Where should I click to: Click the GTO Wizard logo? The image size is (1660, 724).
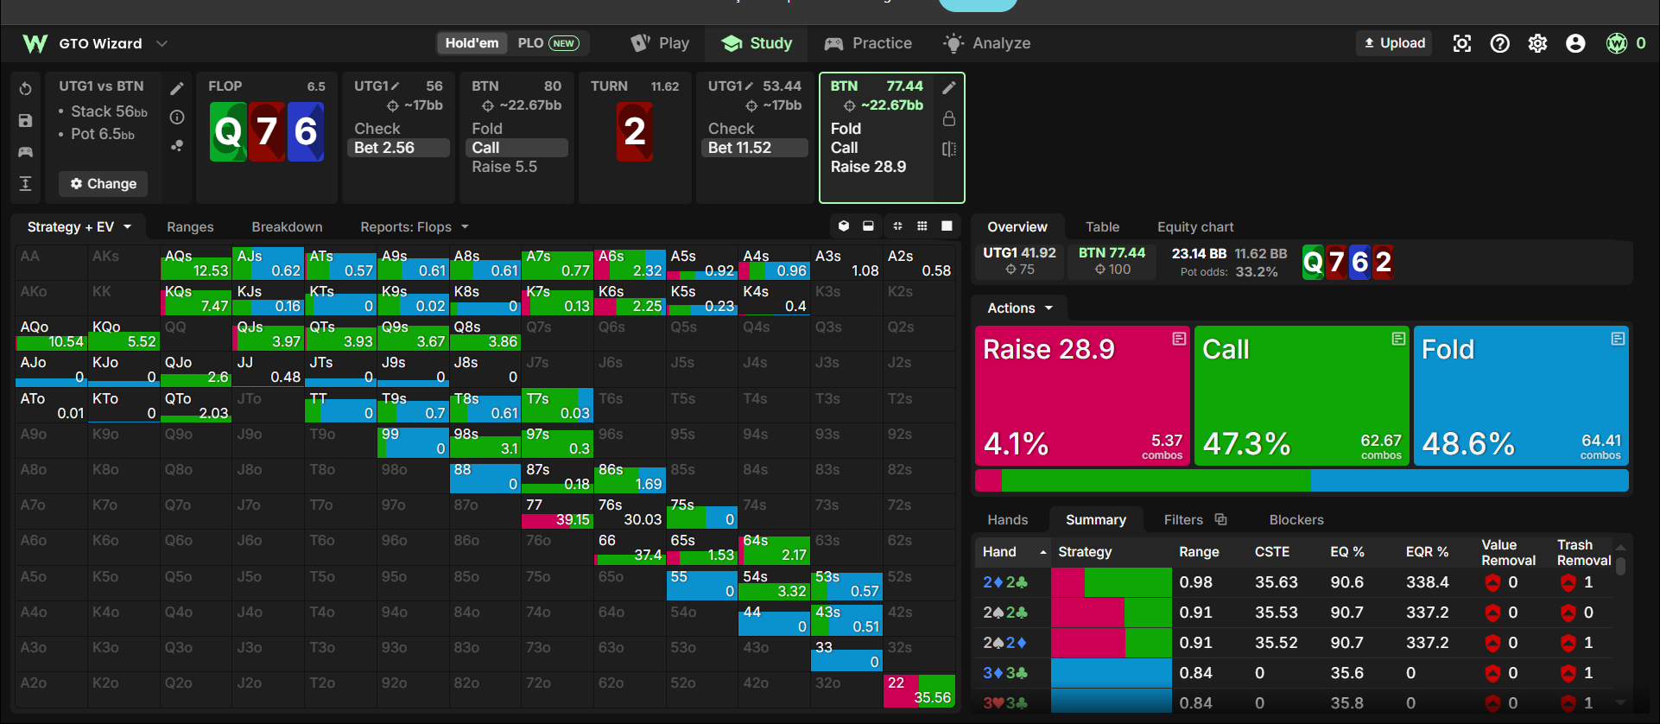[x=35, y=43]
